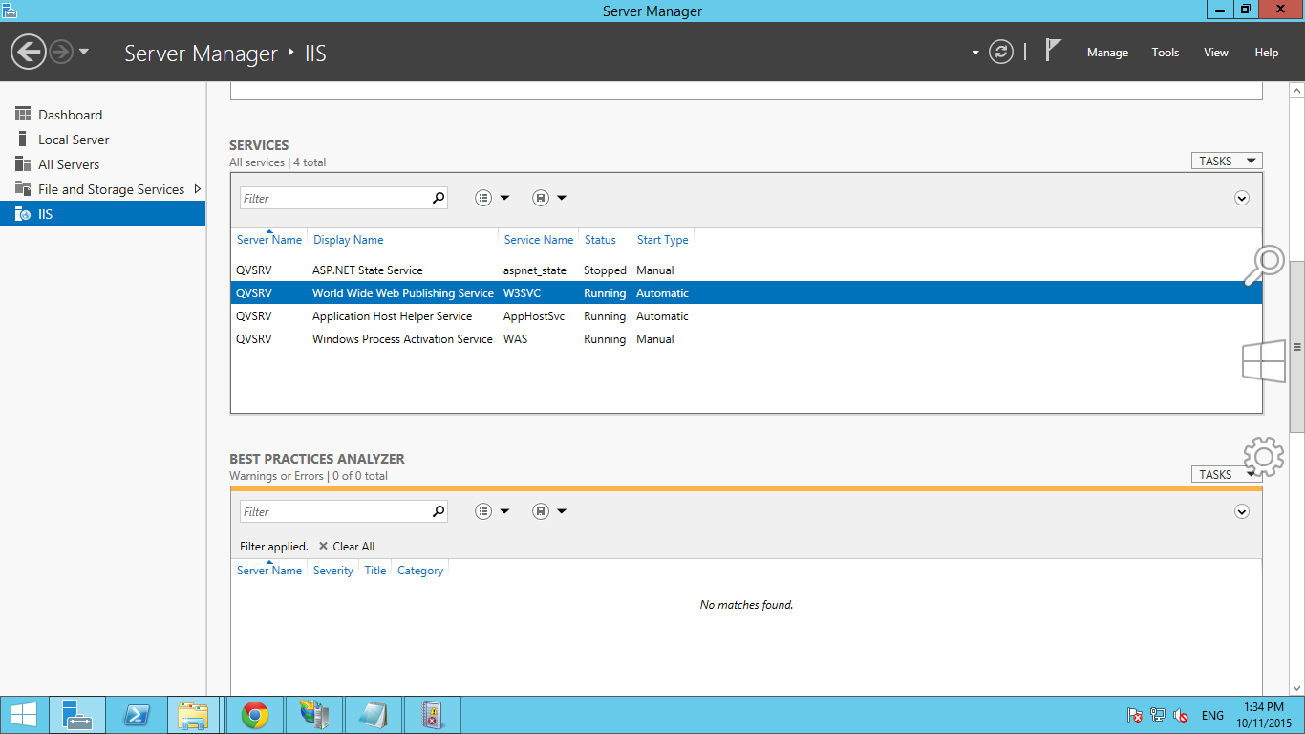The image size is (1305, 734).
Task: Click the Back navigation arrow
Action: point(29,52)
